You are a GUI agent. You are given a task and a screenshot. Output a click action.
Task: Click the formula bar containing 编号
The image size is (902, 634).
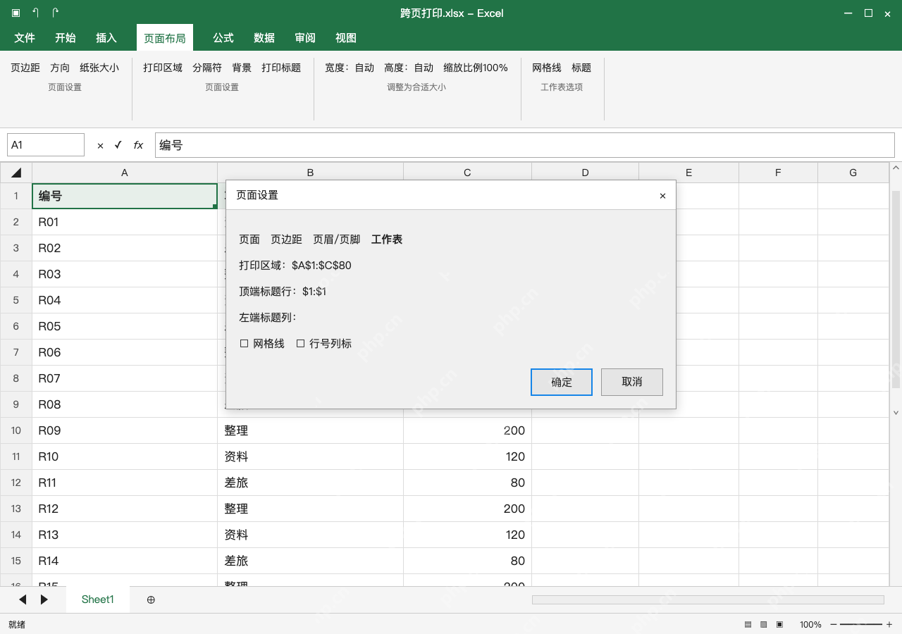click(524, 145)
